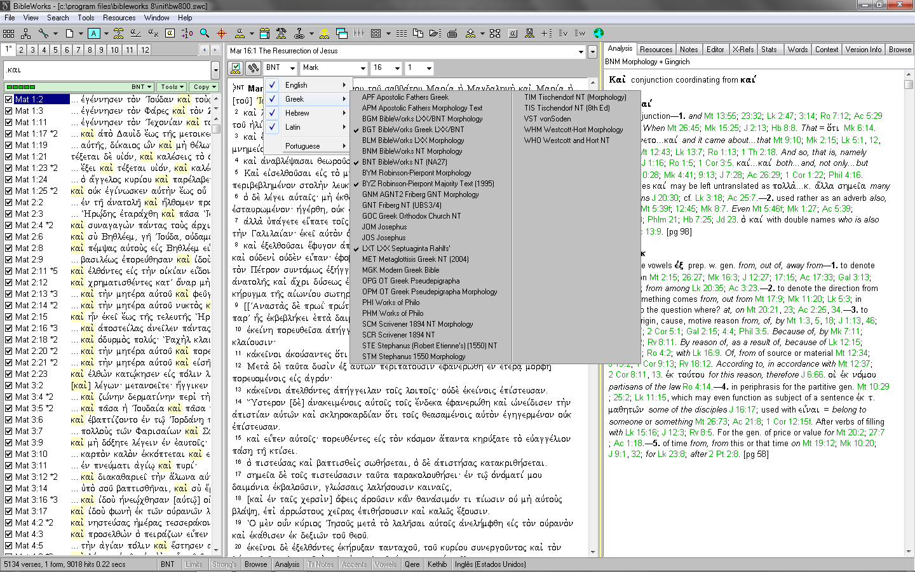Select 'BYZ Robinson-Pierpont Majority Text (1995)' from the menu
915x572 pixels.
point(428,184)
